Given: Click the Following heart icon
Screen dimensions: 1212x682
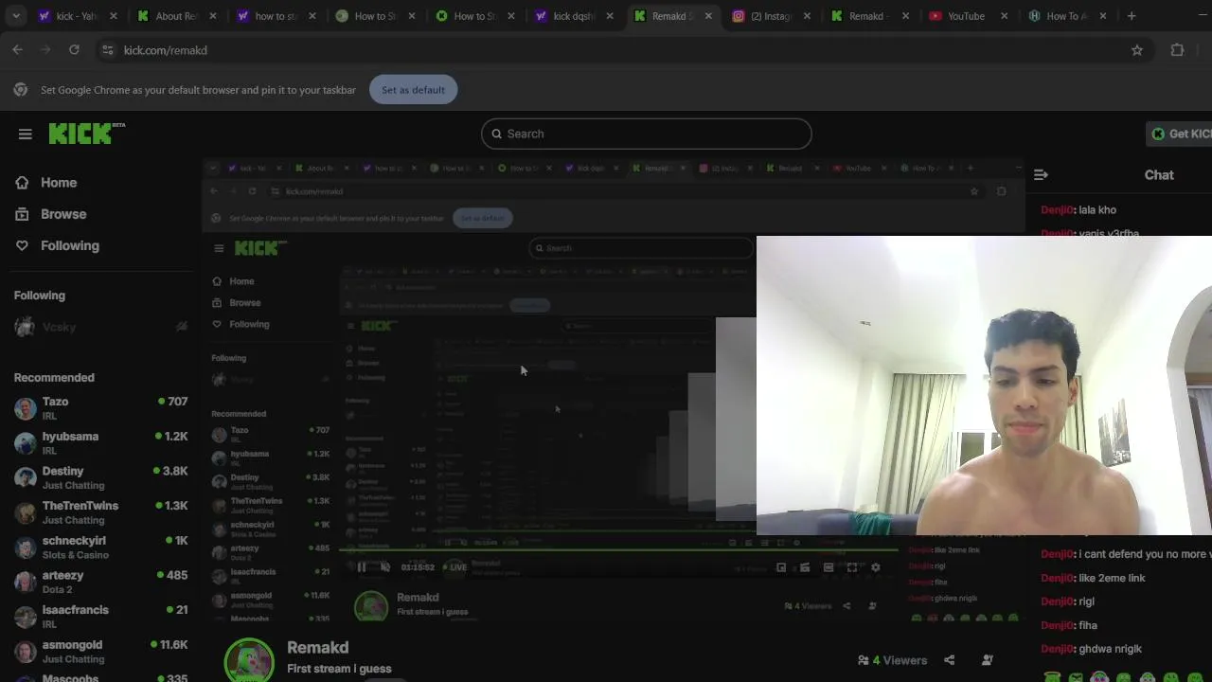Looking at the screenshot, I should tap(22, 245).
